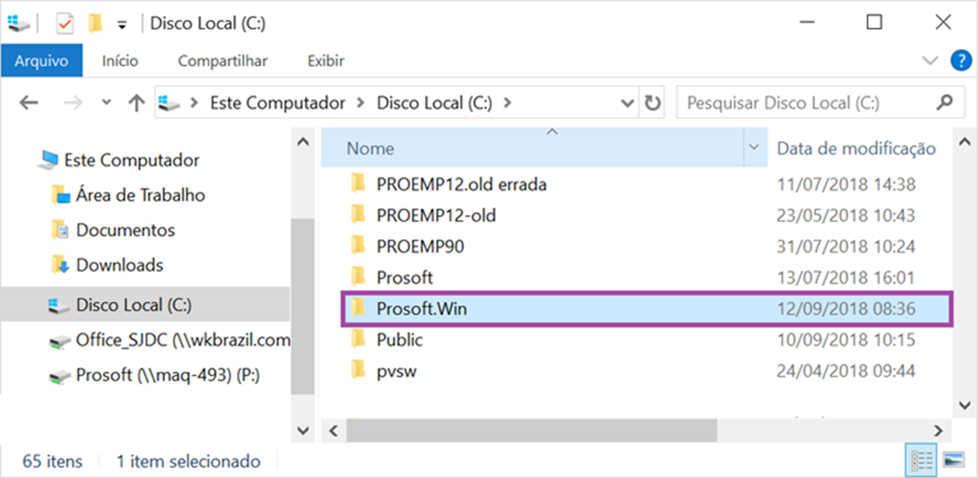Click the New Folder quick access icon

tap(95, 24)
